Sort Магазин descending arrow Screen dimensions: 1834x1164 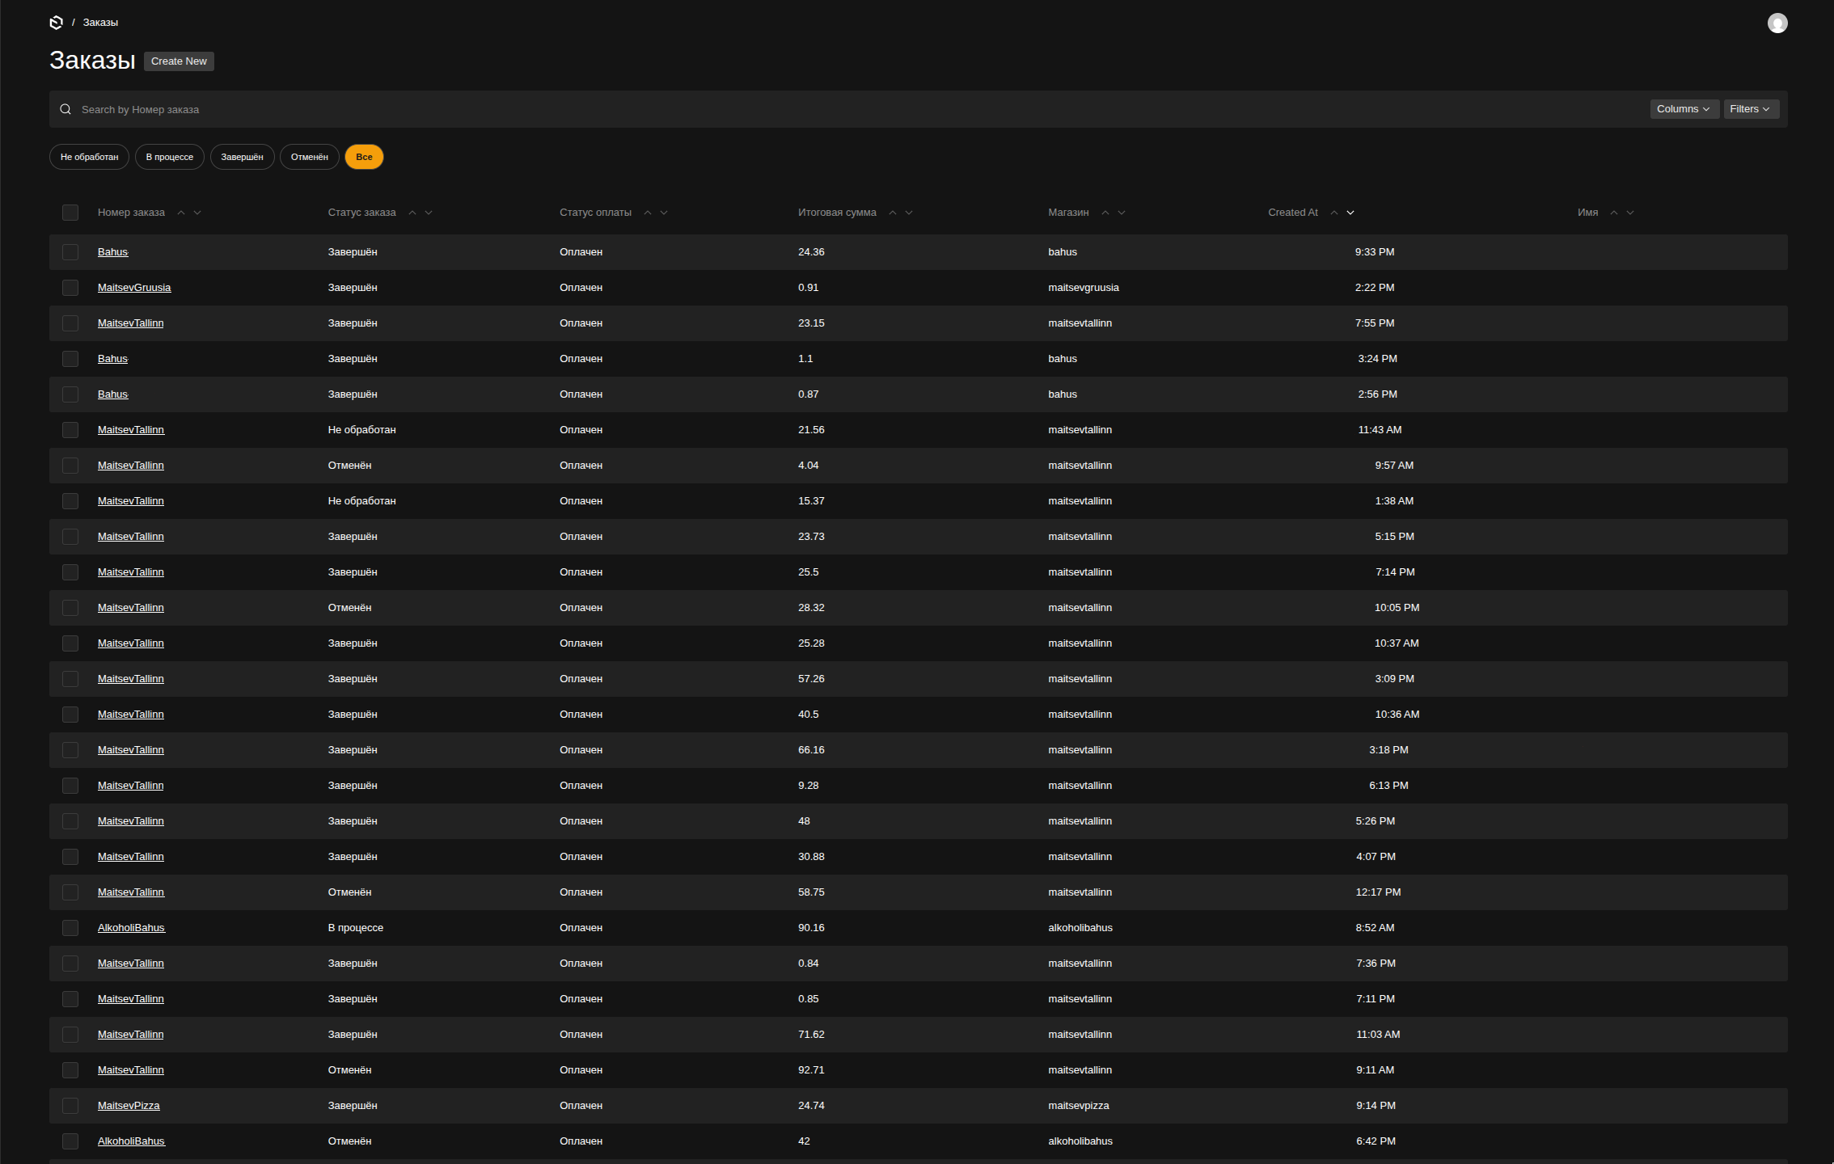[x=1122, y=213]
